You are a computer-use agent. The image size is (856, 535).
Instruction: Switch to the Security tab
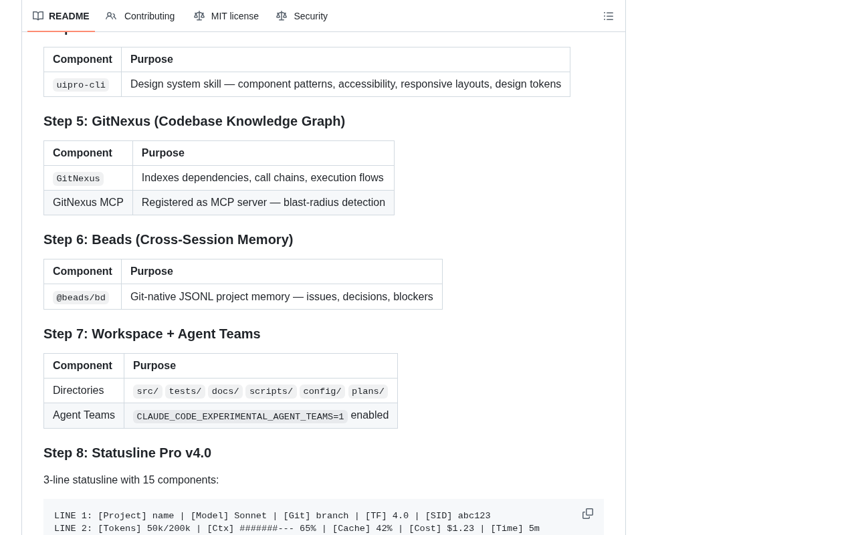coord(302,16)
